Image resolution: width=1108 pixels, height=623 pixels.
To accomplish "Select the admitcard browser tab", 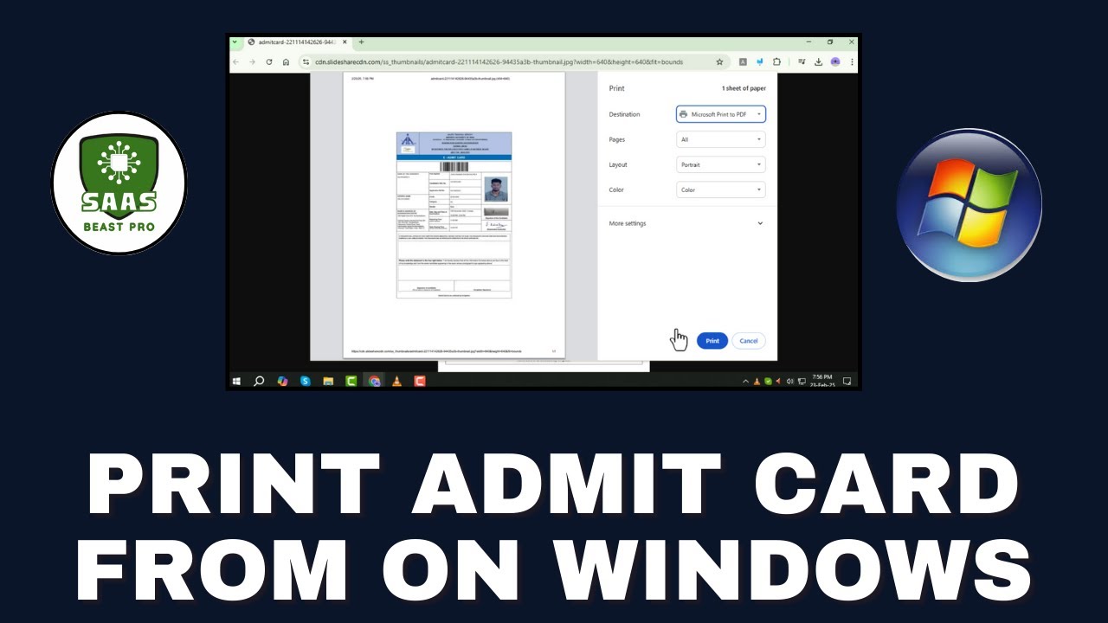I will point(297,42).
